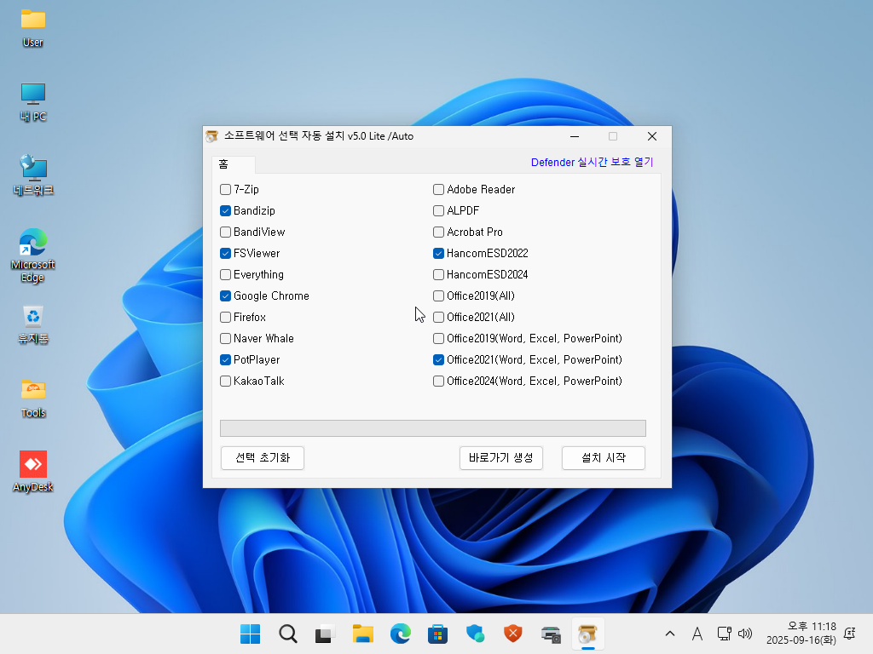The image size is (873, 654).
Task: Click the 바로가기 생성 button
Action: click(501, 458)
